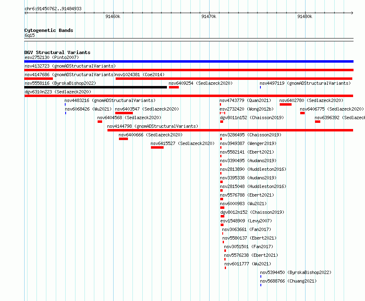Select the red nsv6403547 variant bar
365x301 pixels.
(x=124, y=113)
